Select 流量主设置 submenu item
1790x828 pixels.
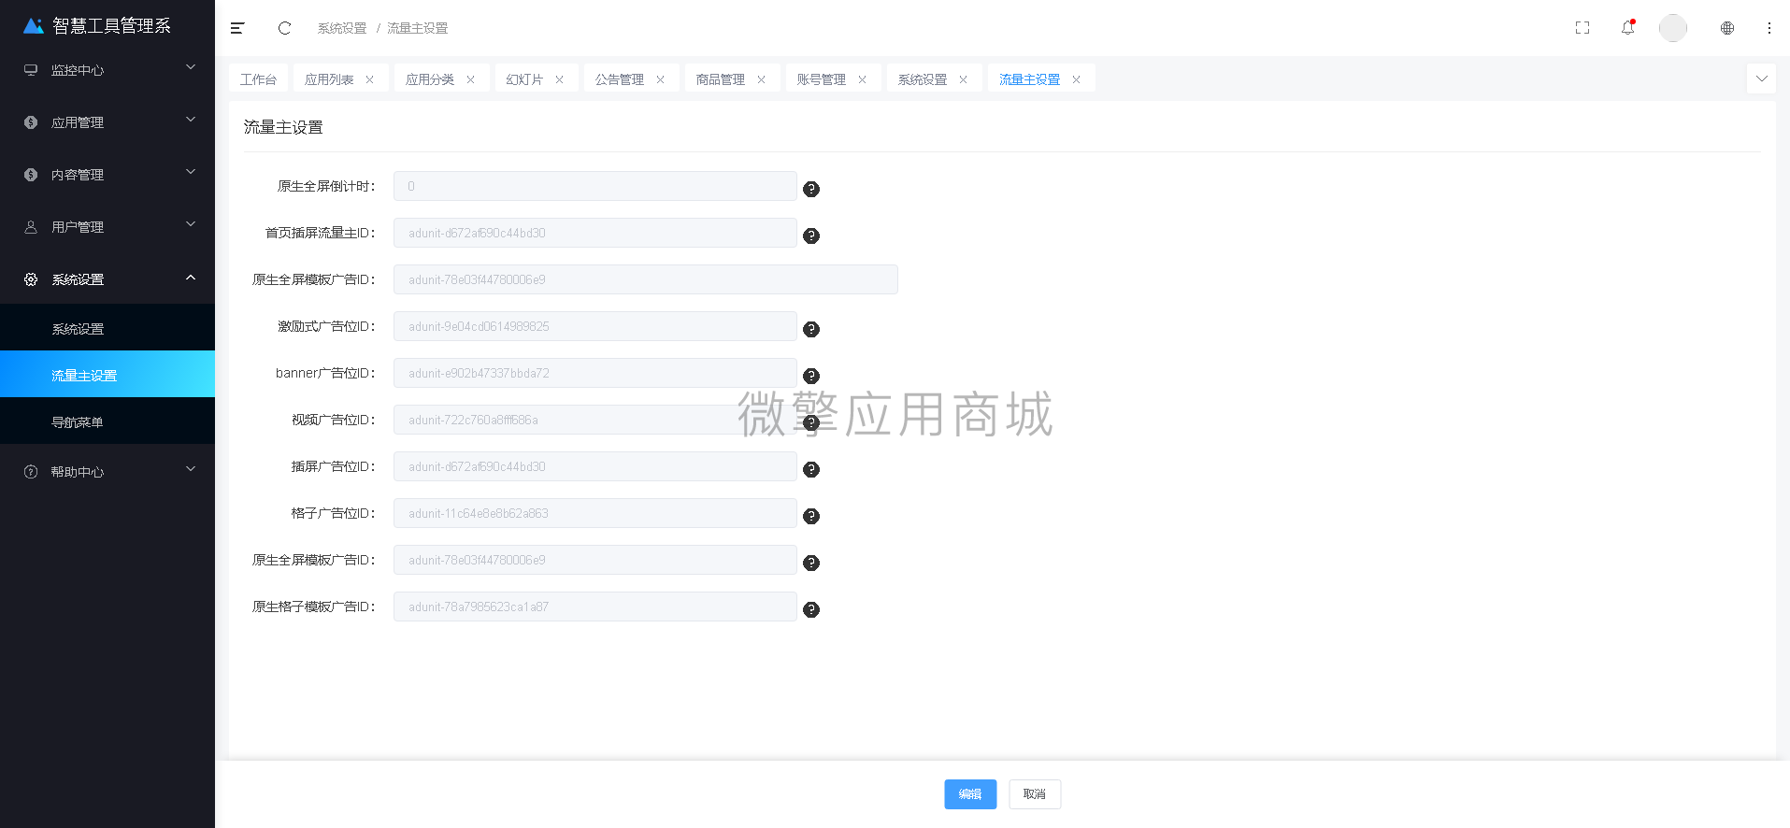(x=107, y=375)
